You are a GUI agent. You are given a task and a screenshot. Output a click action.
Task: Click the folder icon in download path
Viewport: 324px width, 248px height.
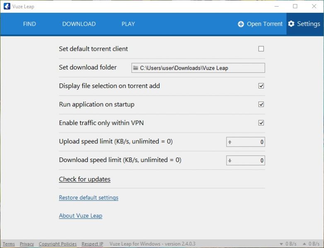click(135, 68)
